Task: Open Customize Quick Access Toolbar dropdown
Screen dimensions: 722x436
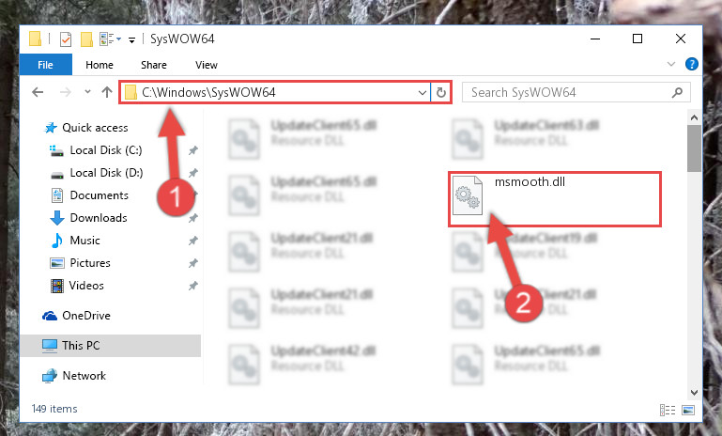Action: (131, 40)
